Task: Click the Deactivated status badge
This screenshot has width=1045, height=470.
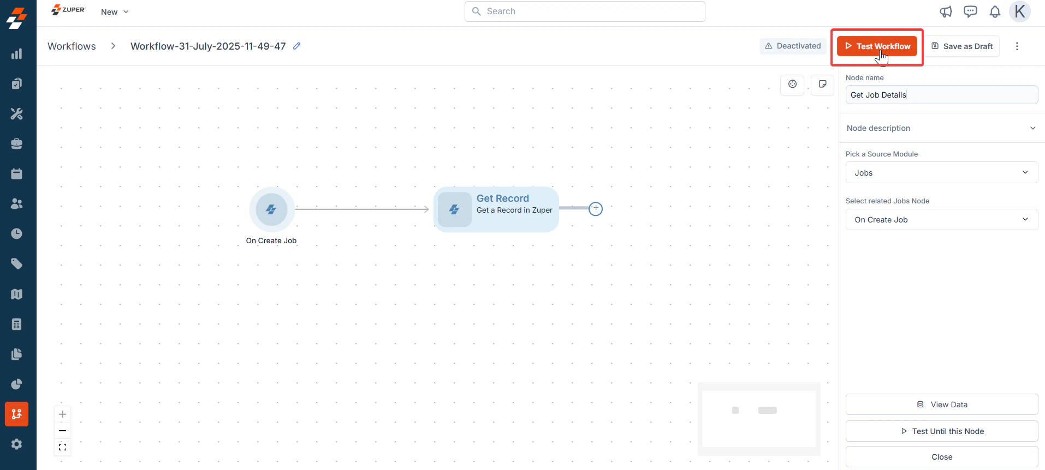Action: click(x=793, y=46)
